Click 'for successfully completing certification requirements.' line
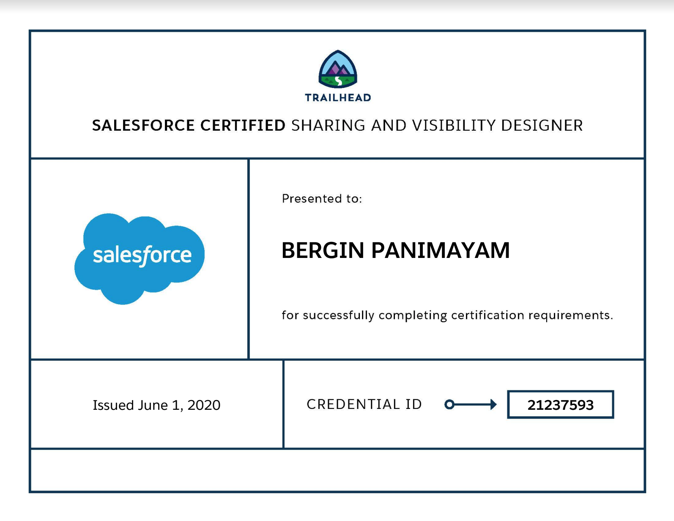This screenshot has width=674, height=521. pyautogui.click(x=447, y=315)
